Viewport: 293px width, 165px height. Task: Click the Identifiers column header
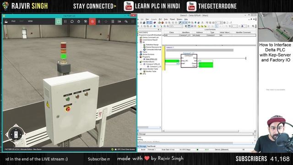186,33
